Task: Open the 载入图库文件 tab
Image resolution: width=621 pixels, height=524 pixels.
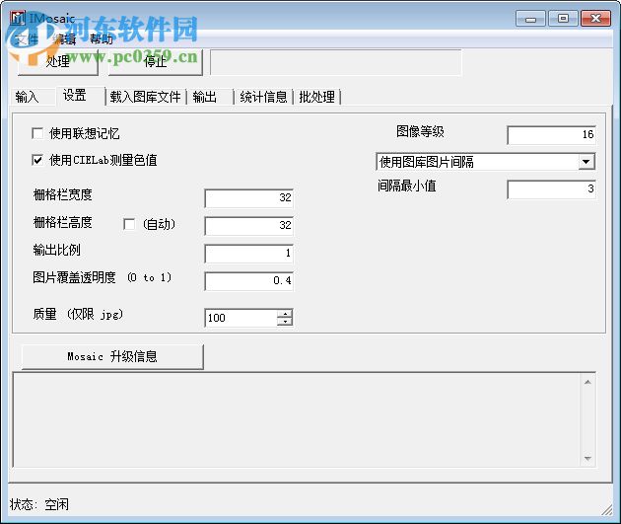Action: [145, 97]
